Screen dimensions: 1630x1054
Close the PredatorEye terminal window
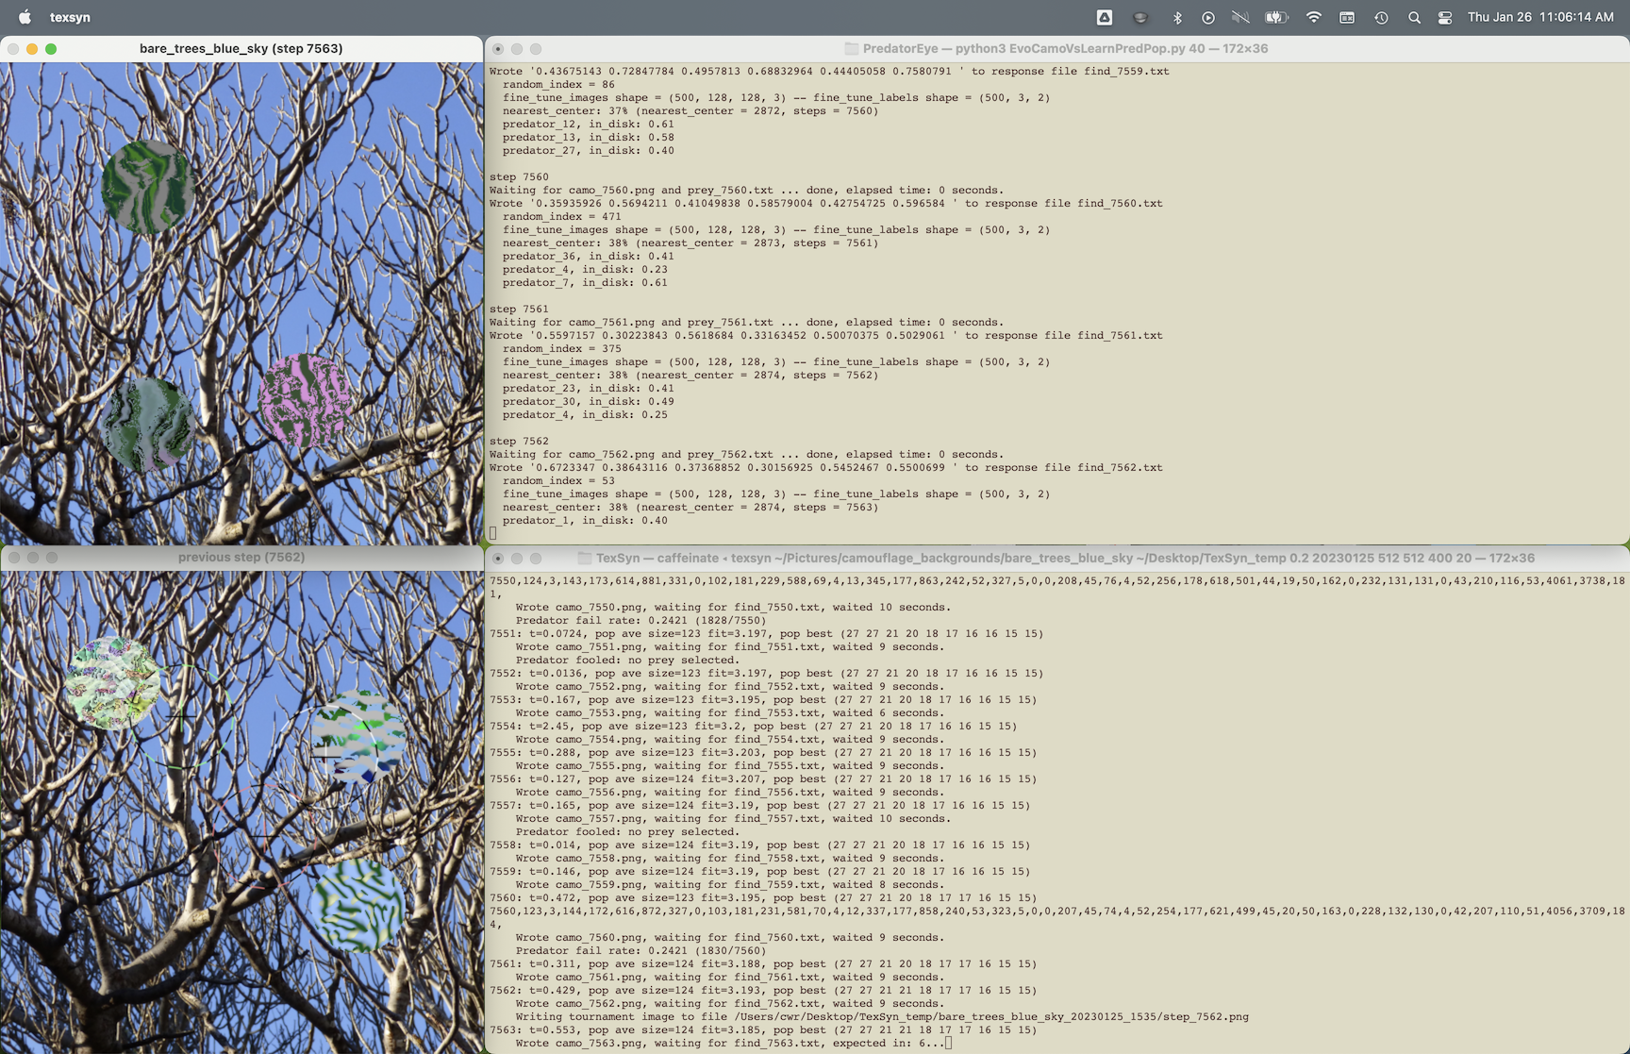[x=498, y=48]
